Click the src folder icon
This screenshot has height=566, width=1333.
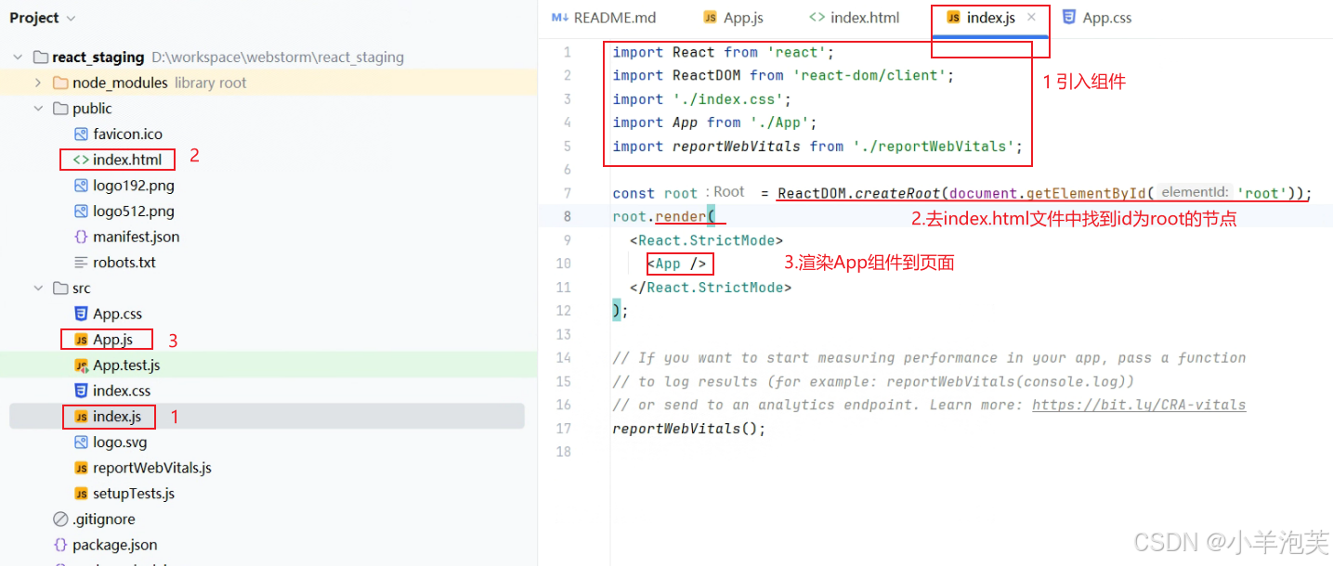pos(60,289)
